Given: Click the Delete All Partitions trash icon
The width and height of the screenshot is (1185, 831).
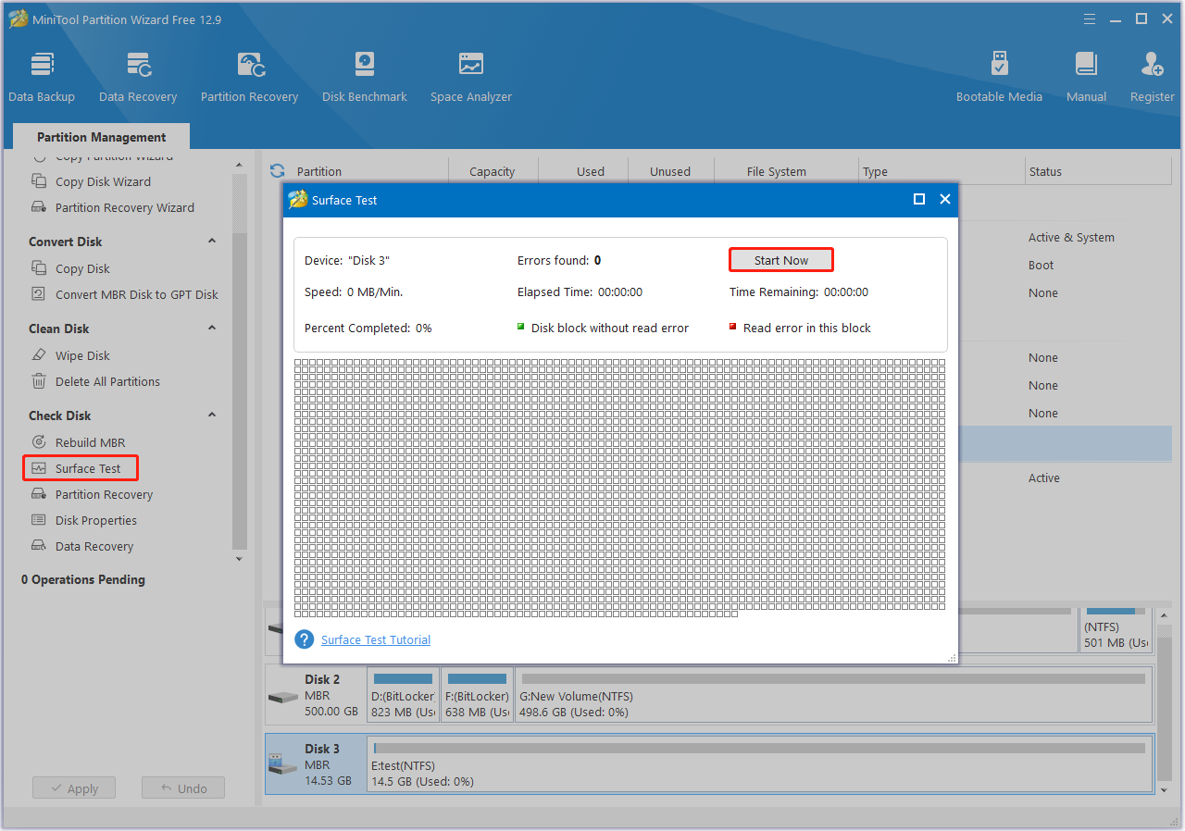Looking at the screenshot, I should [39, 381].
